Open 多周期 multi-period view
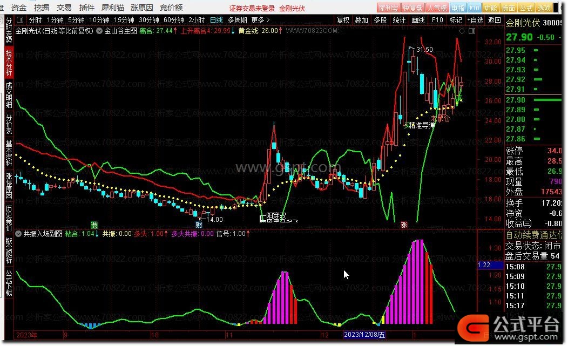Screen dimensions: 568x346 click(x=237, y=20)
